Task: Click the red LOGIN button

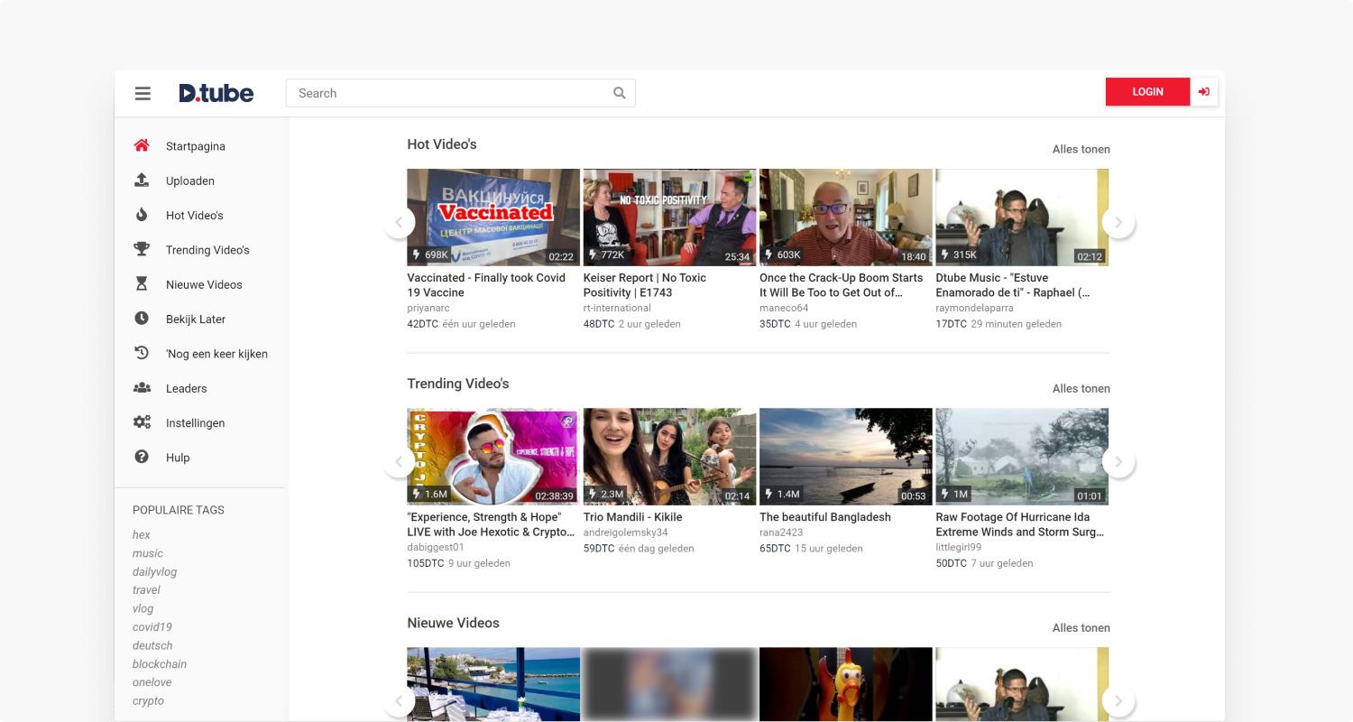Action: [x=1147, y=92]
